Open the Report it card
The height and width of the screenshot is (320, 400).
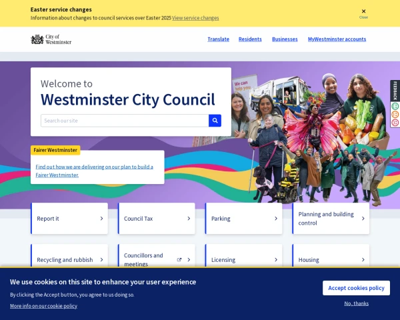click(x=69, y=219)
